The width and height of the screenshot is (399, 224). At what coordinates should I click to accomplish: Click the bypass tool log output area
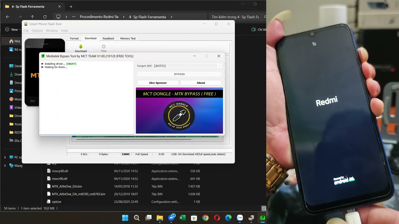point(87,98)
